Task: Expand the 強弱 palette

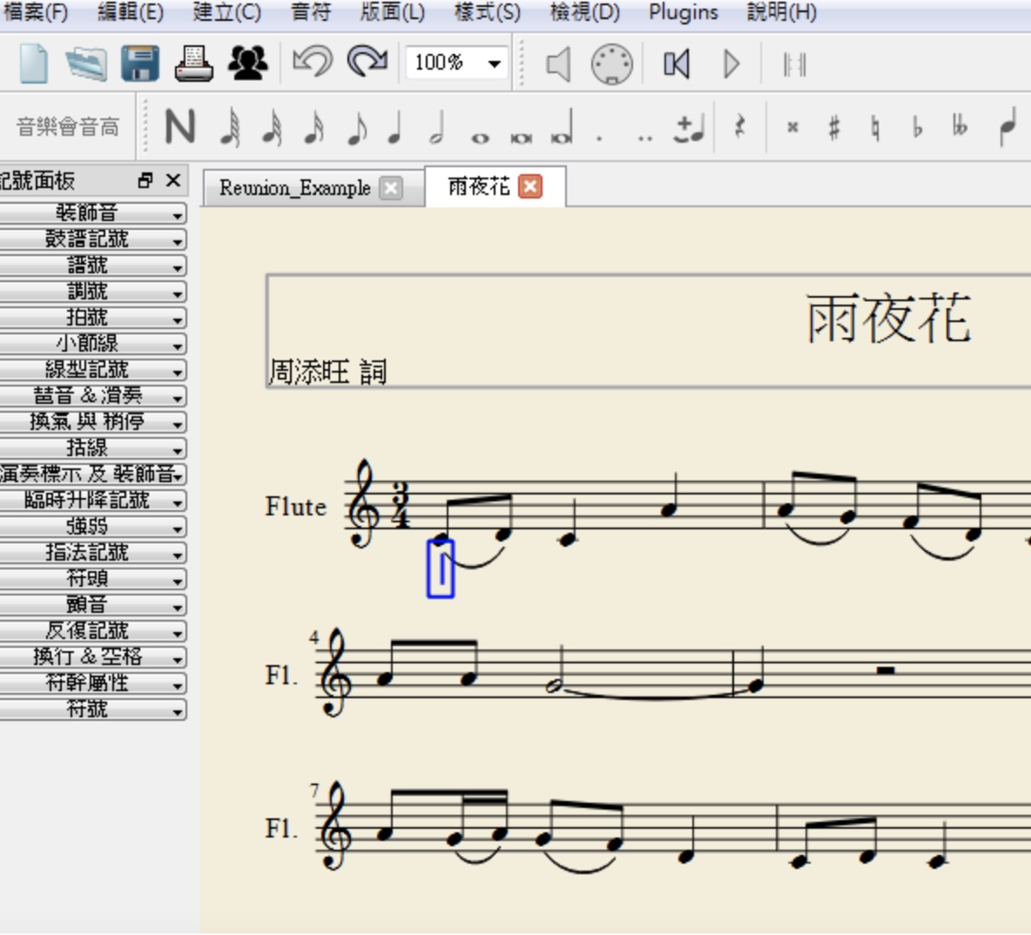Action: click(92, 527)
